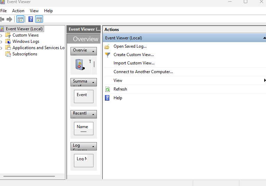Click the center pane Event Viewer title

pos(84,29)
